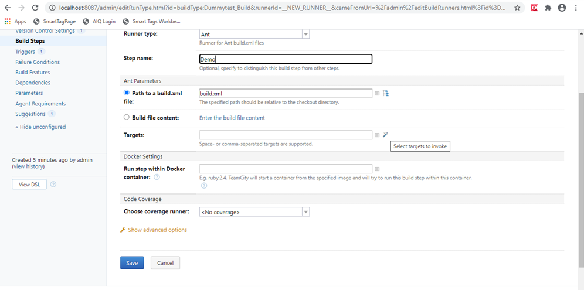Click the Enter the build file content link

(232, 118)
